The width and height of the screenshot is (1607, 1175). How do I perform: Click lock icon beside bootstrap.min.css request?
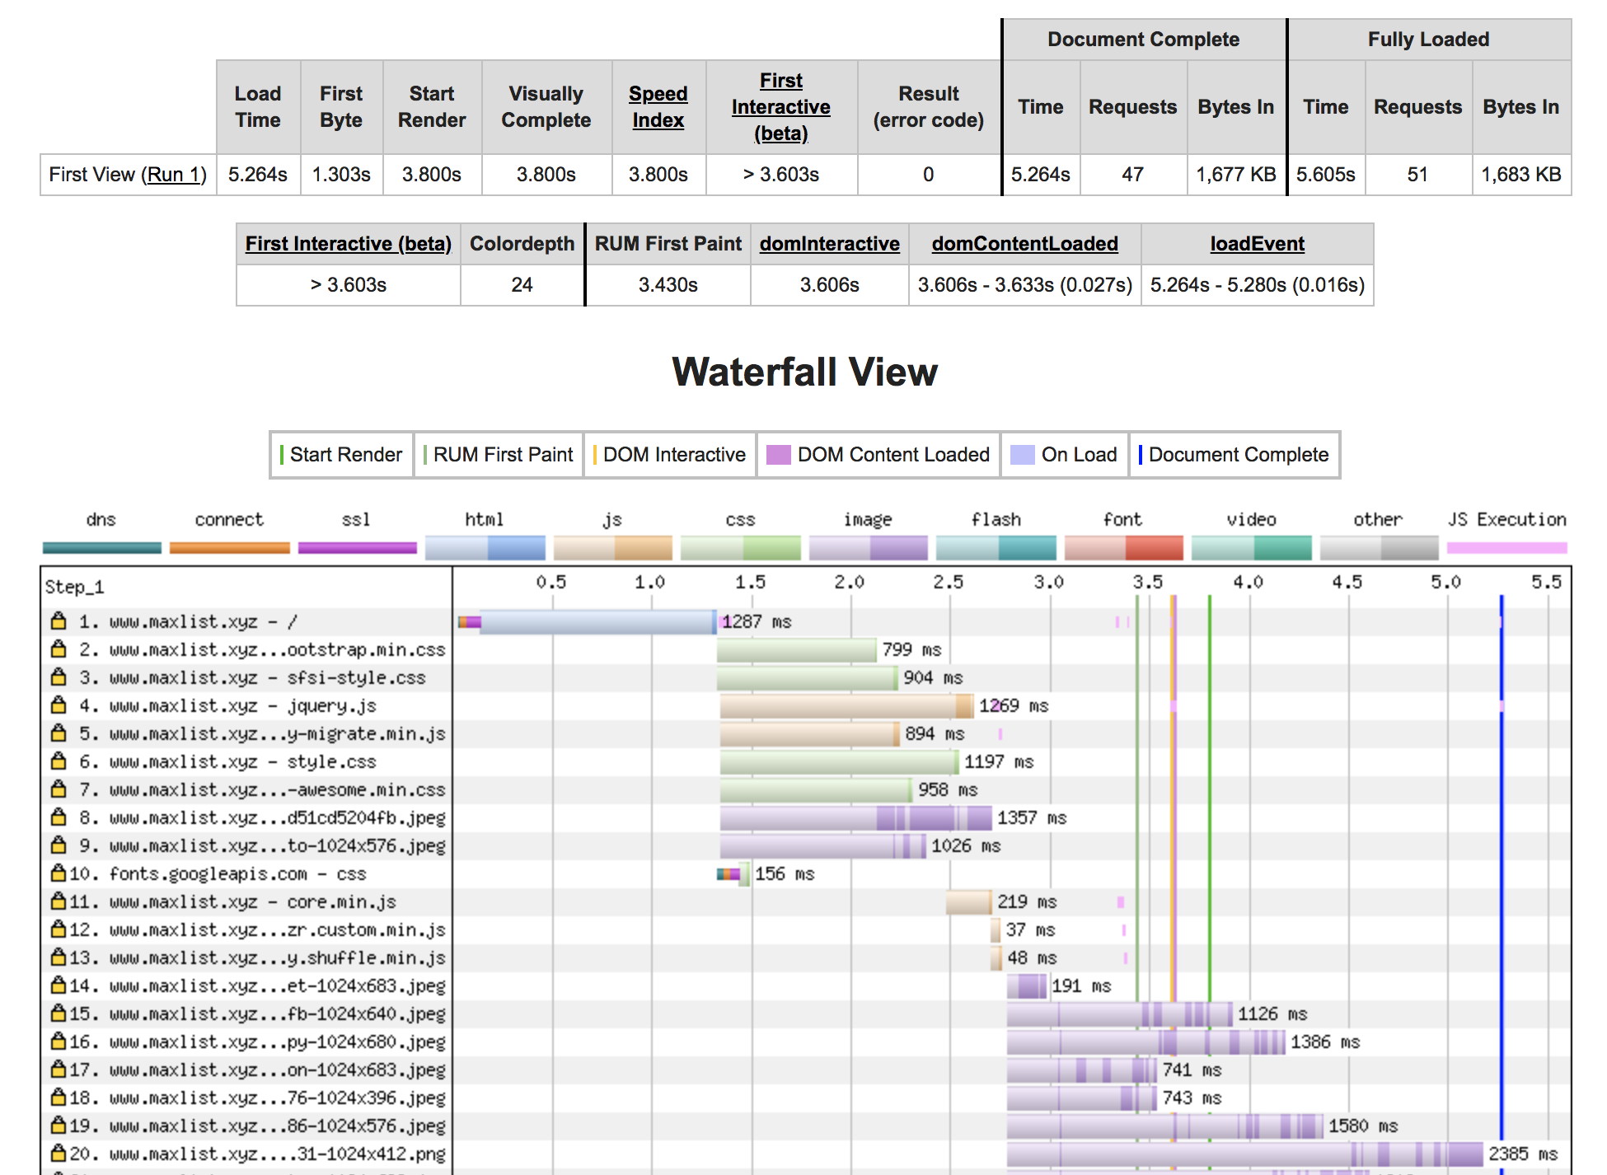pos(59,648)
